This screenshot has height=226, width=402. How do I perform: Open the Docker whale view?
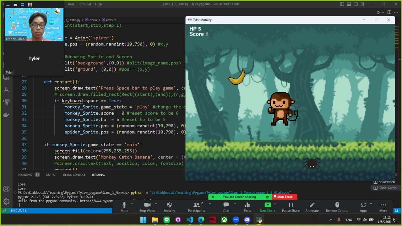coord(6,115)
